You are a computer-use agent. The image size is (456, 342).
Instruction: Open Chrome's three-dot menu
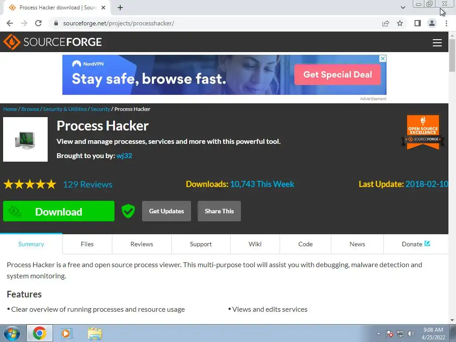point(446,23)
